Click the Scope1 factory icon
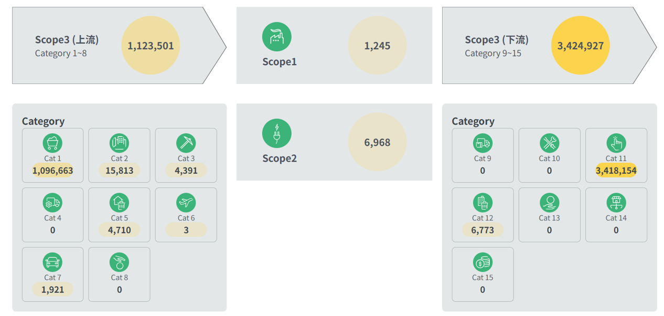Screen dimensions: 664x316 click(276, 37)
